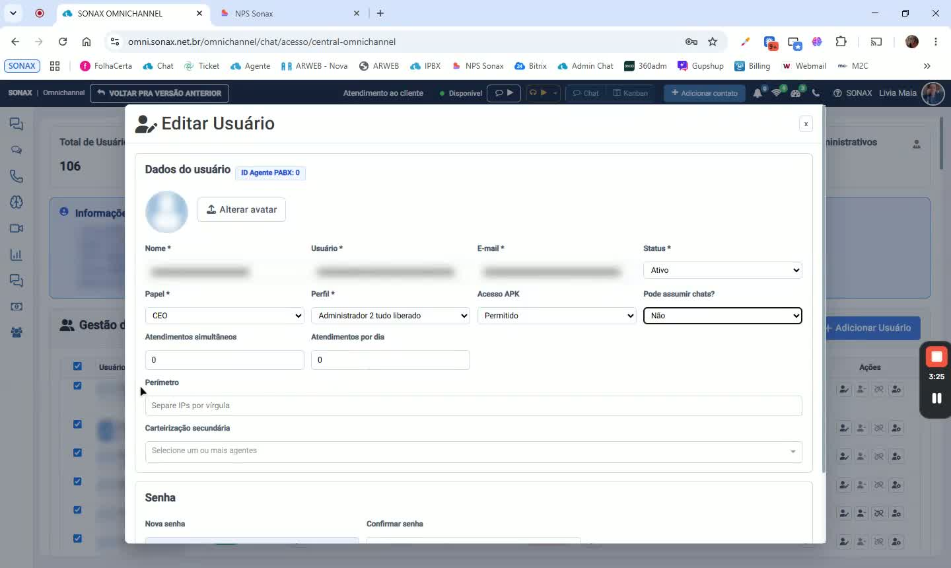
Task: Open the Status dropdown showing Ativo
Action: 722,270
